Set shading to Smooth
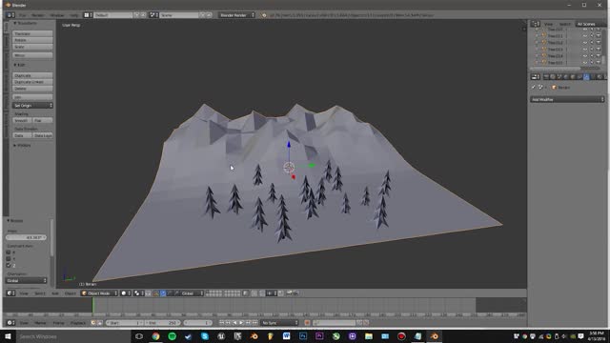The image size is (610, 343). point(22,121)
